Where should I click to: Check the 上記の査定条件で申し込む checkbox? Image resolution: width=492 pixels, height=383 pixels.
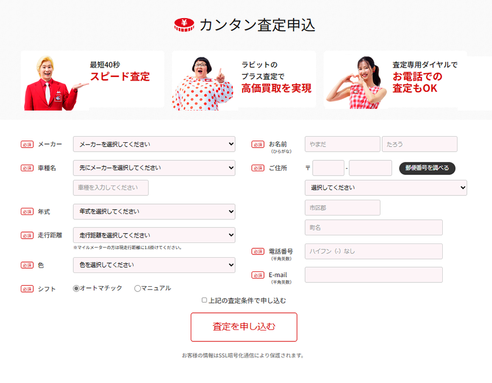[x=204, y=300]
